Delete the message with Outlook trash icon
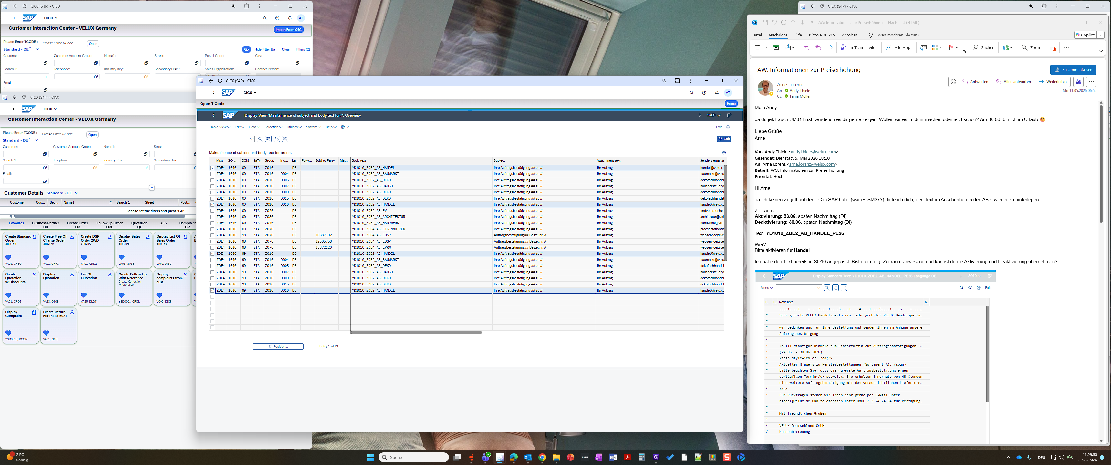This screenshot has height=465, width=1111. point(758,47)
